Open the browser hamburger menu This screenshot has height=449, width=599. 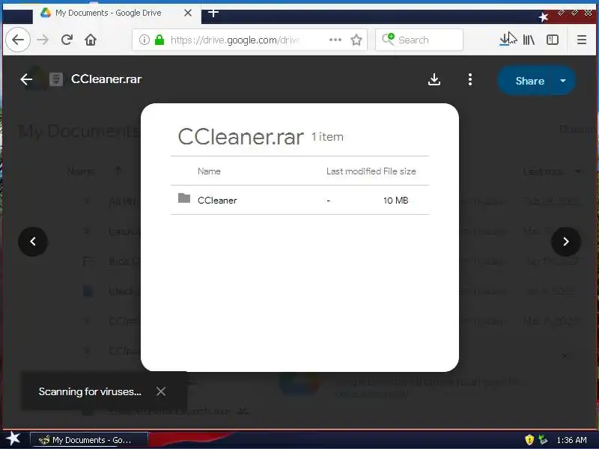582,40
